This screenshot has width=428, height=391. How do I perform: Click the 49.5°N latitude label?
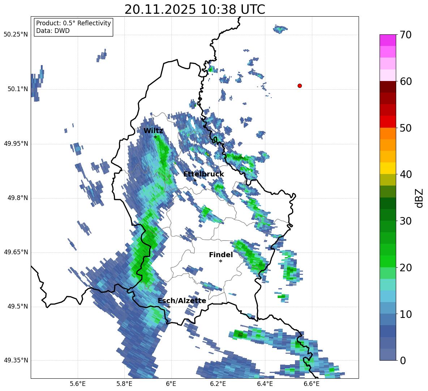coord(17,306)
